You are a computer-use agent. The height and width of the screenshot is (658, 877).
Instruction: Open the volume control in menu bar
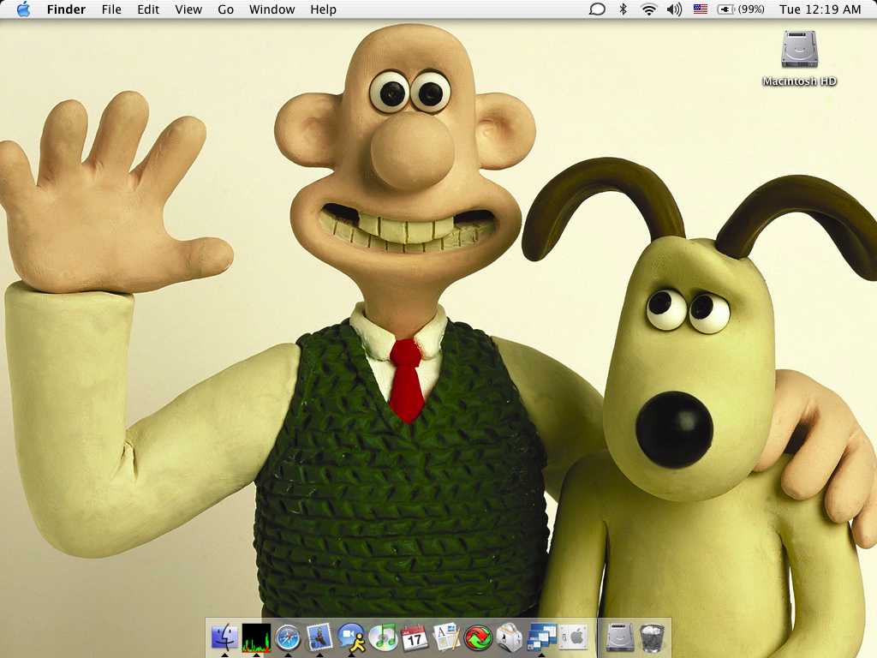(675, 9)
